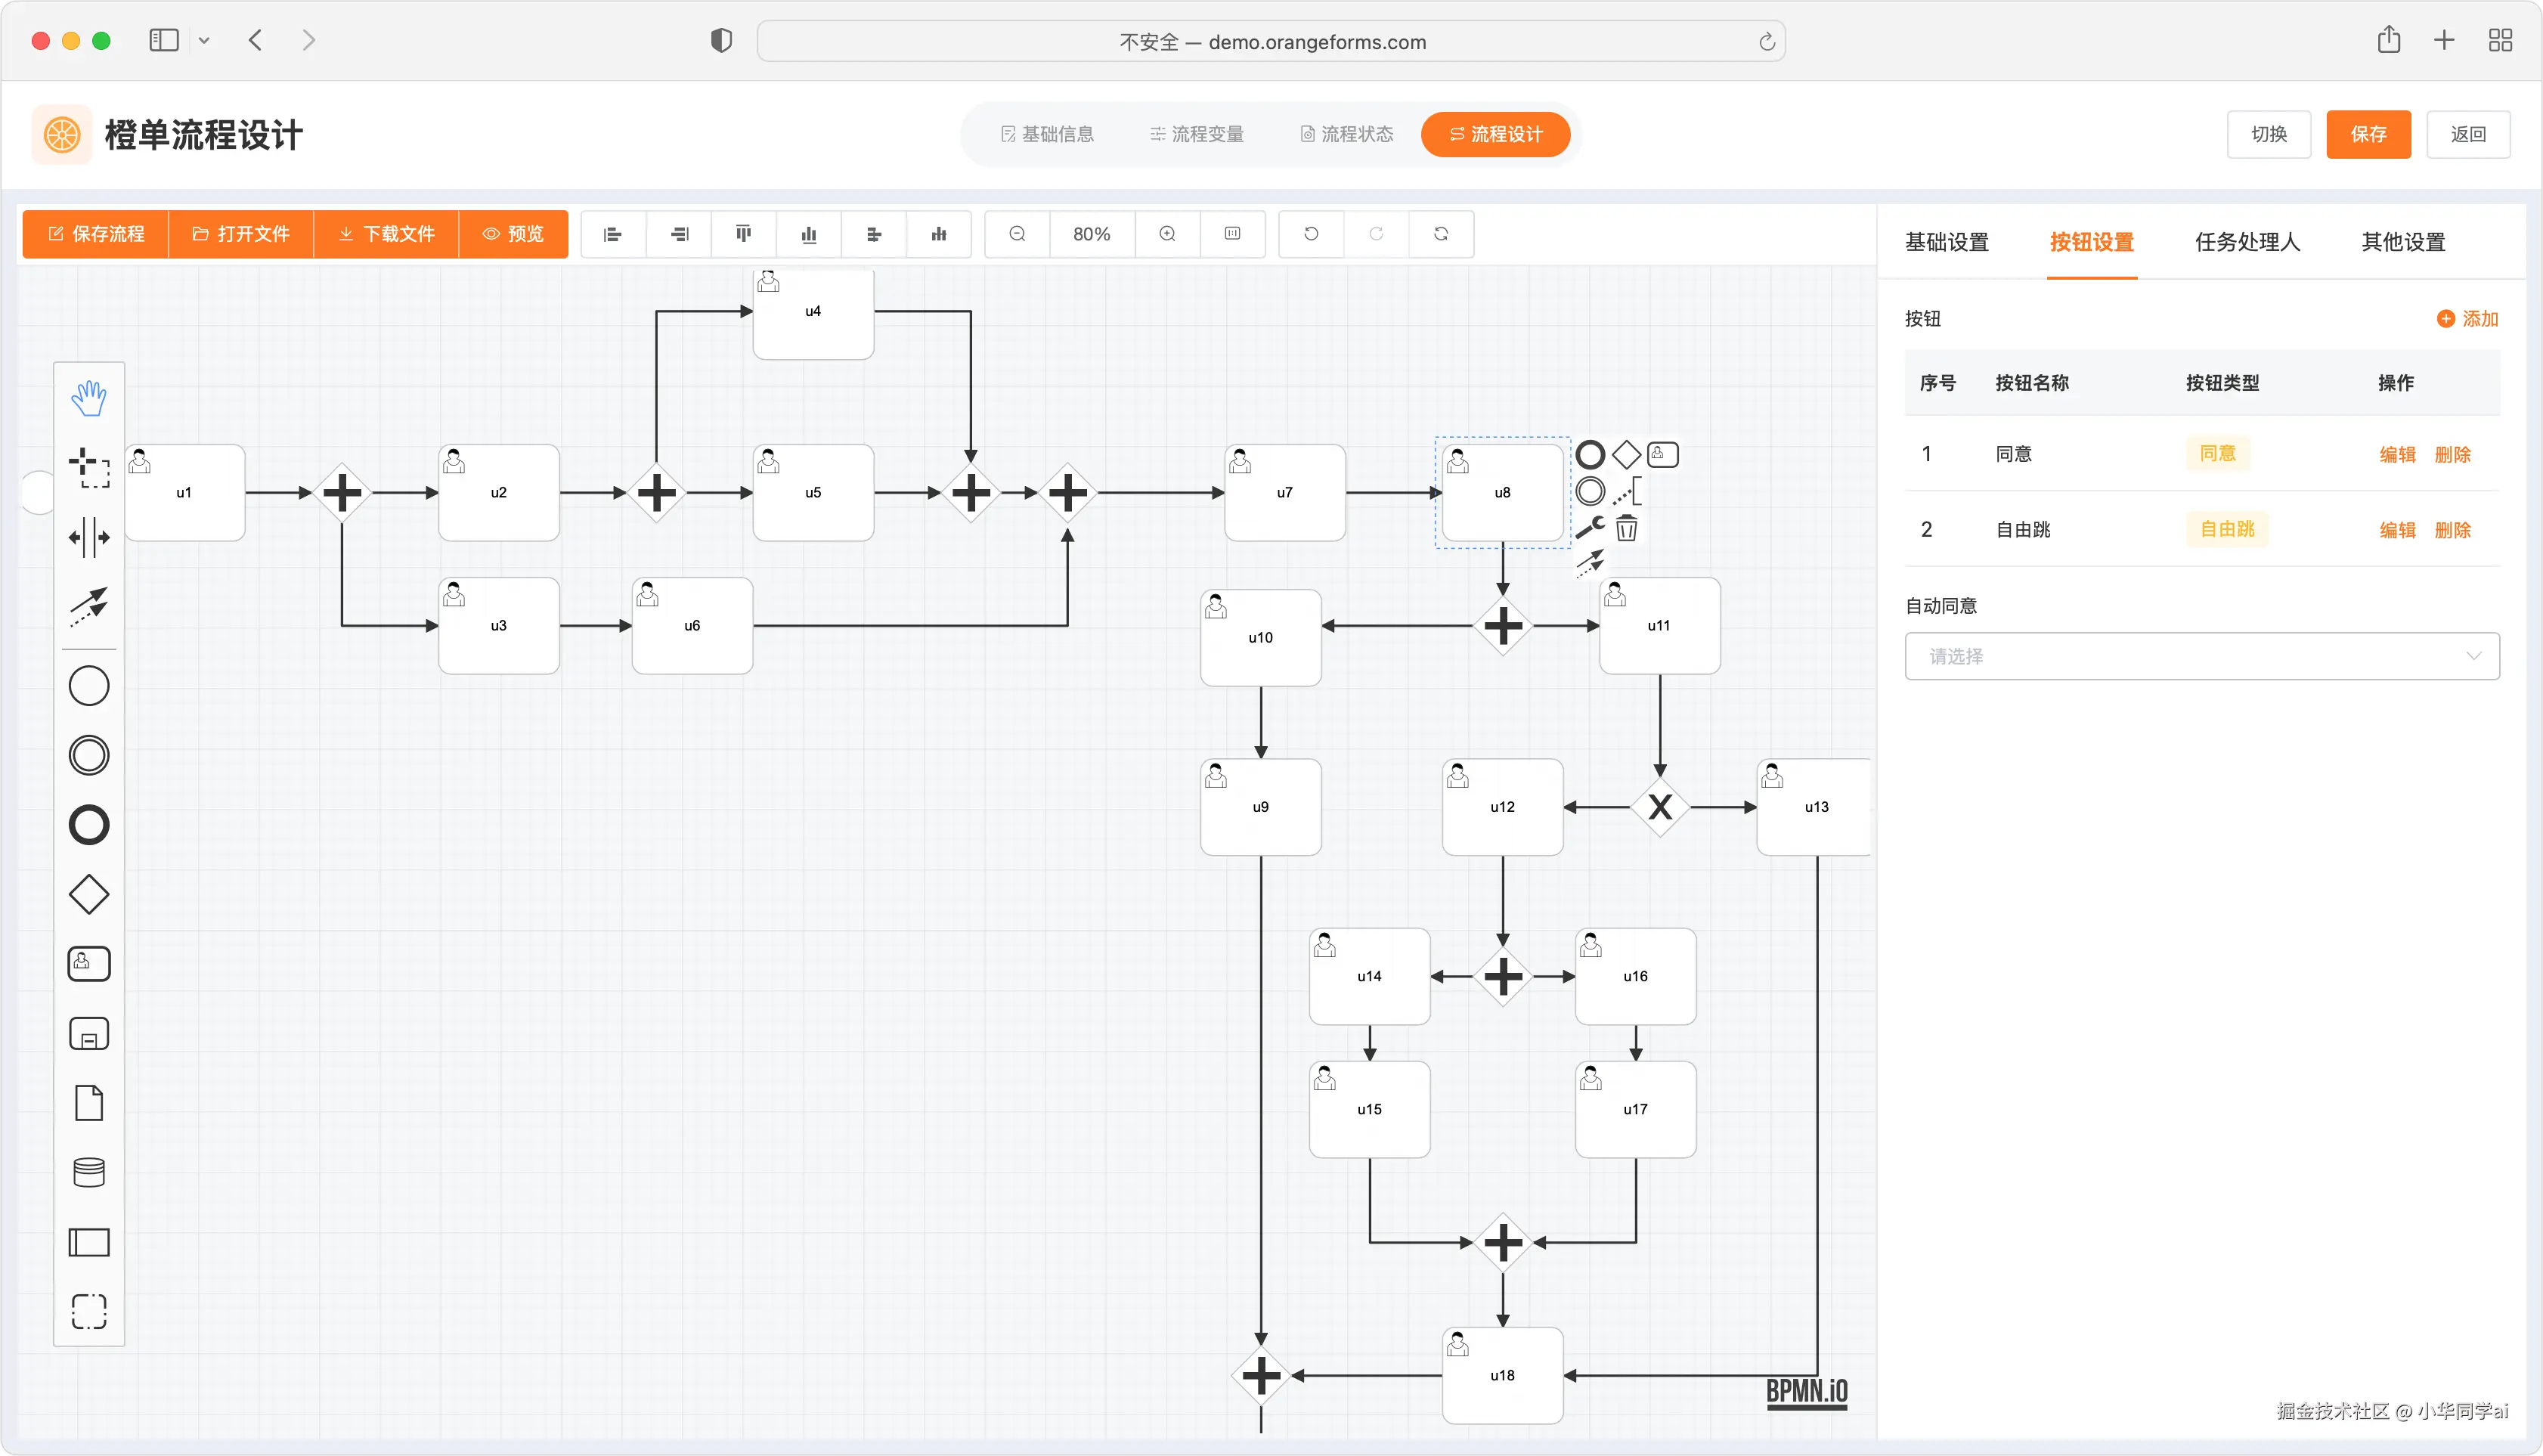The height and width of the screenshot is (1456, 2543).
Task: Switch to the 任务处理人 tab
Action: pos(2247,242)
